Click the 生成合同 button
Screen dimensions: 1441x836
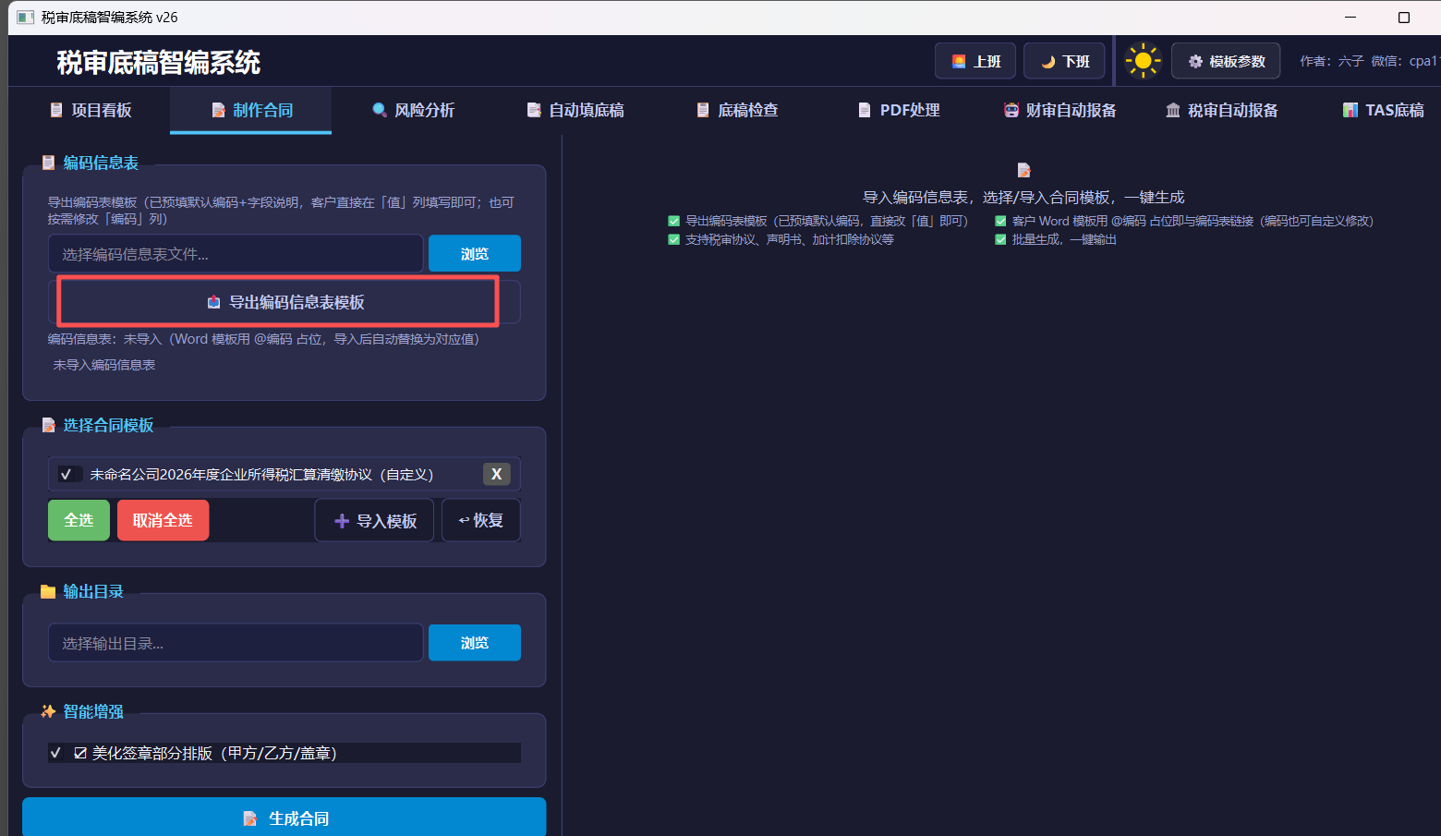tap(285, 818)
